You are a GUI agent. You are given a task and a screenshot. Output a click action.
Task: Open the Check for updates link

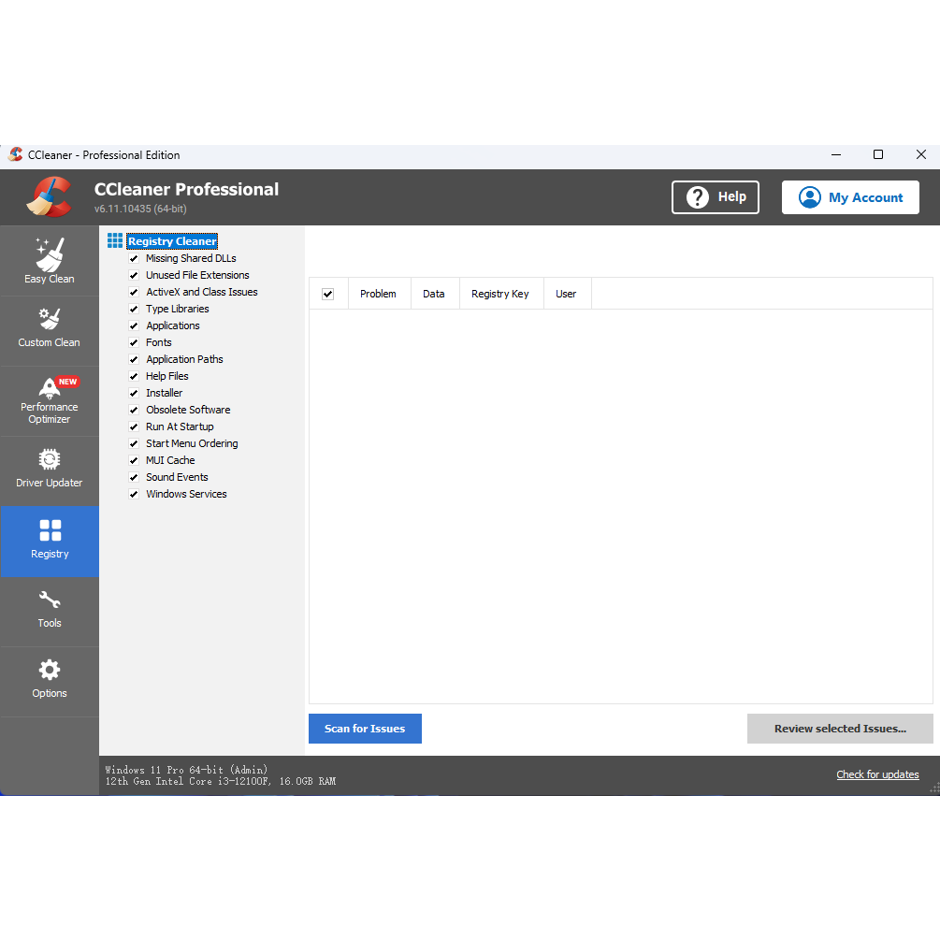click(x=877, y=774)
